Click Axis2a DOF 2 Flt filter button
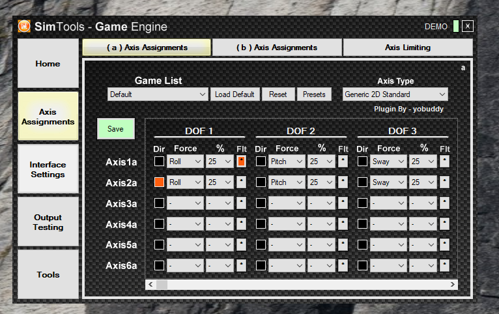Image resolution: width=499 pixels, height=314 pixels. coord(343,182)
